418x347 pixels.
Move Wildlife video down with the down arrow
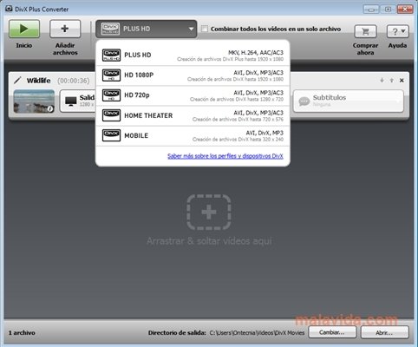382,81
